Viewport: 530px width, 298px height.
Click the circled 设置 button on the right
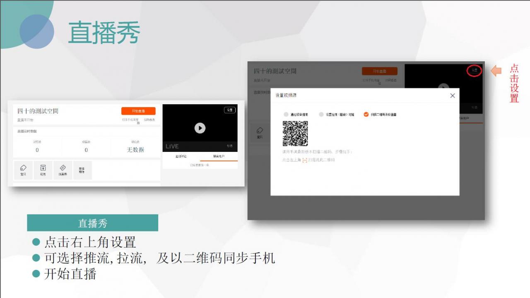pos(475,70)
